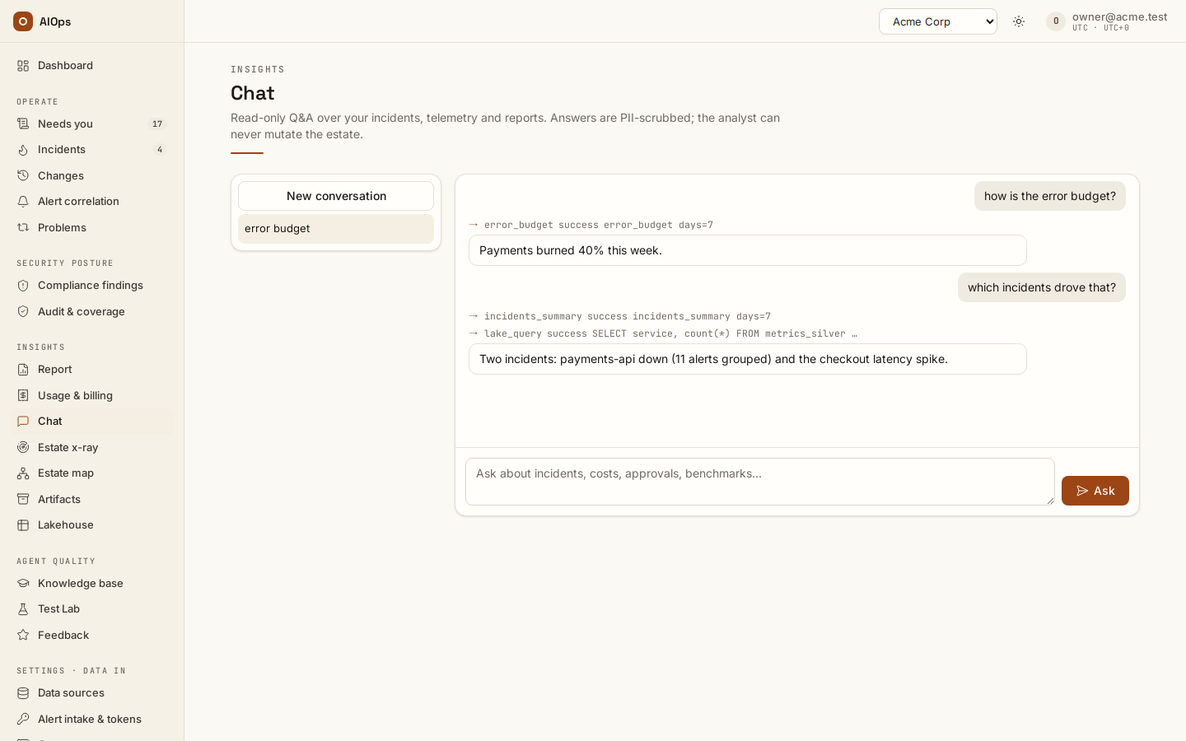Click the lake_query success tool trace
Viewport: 1186px width, 741px height.
pyautogui.click(x=663, y=333)
